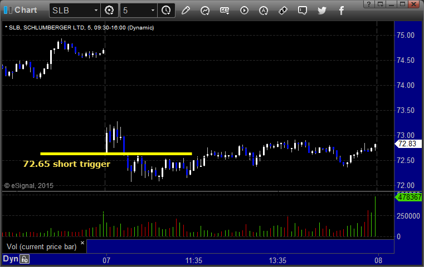Click the Dyn time template label
Viewport: 424px width, 267px height.
10,259
